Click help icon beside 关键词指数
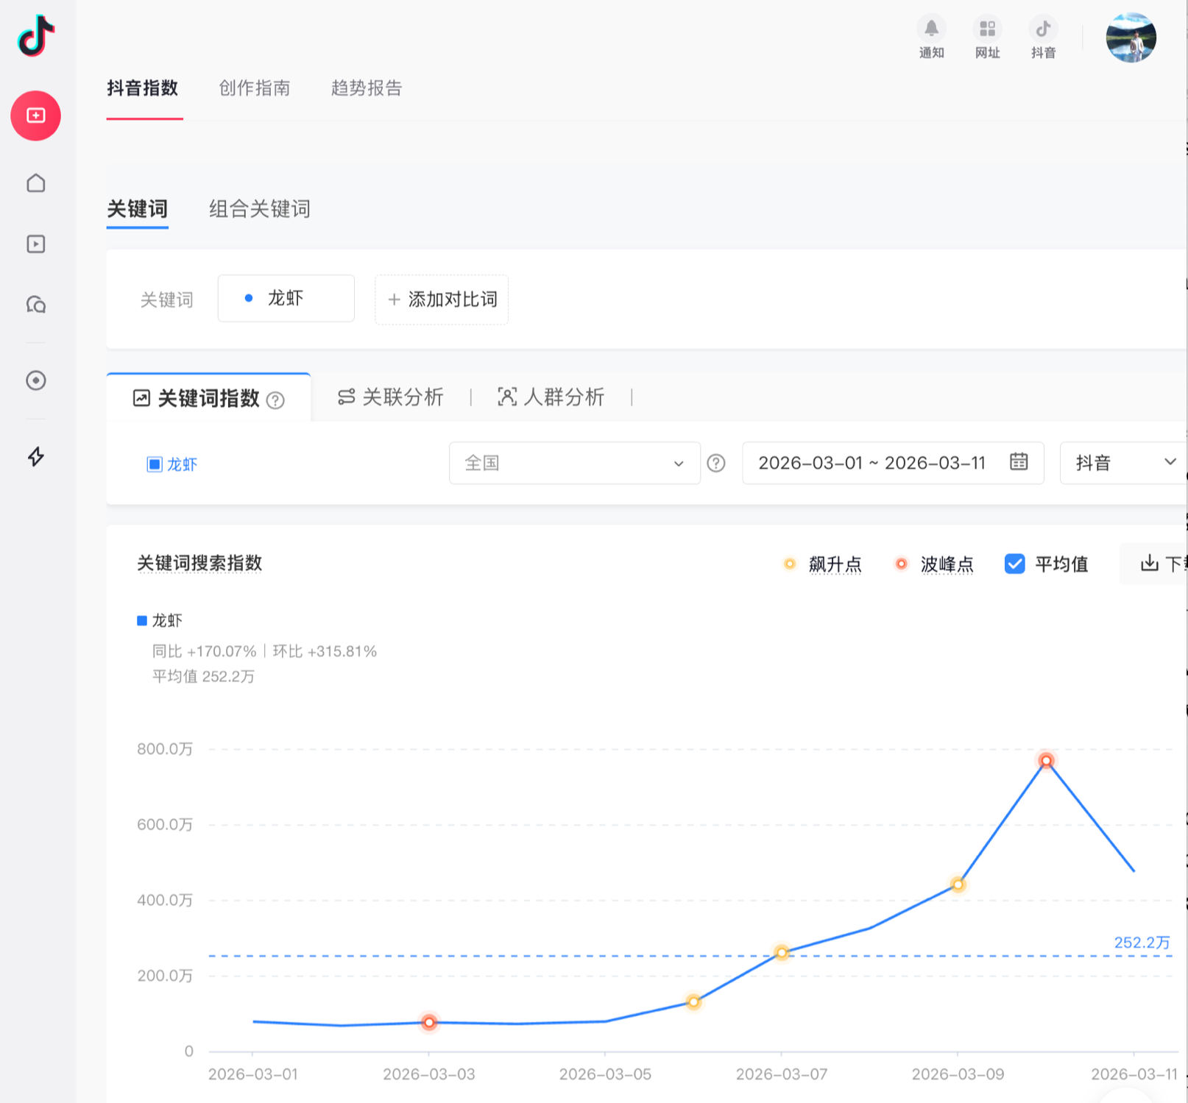Screen dimensions: 1188x1103 click(275, 400)
